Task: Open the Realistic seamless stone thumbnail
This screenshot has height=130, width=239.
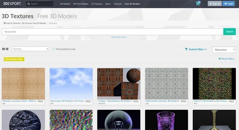Action: tap(23, 84)
